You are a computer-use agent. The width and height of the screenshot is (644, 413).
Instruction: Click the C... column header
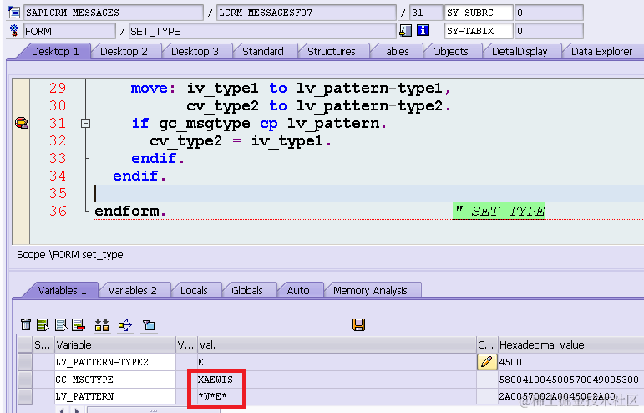487,344
